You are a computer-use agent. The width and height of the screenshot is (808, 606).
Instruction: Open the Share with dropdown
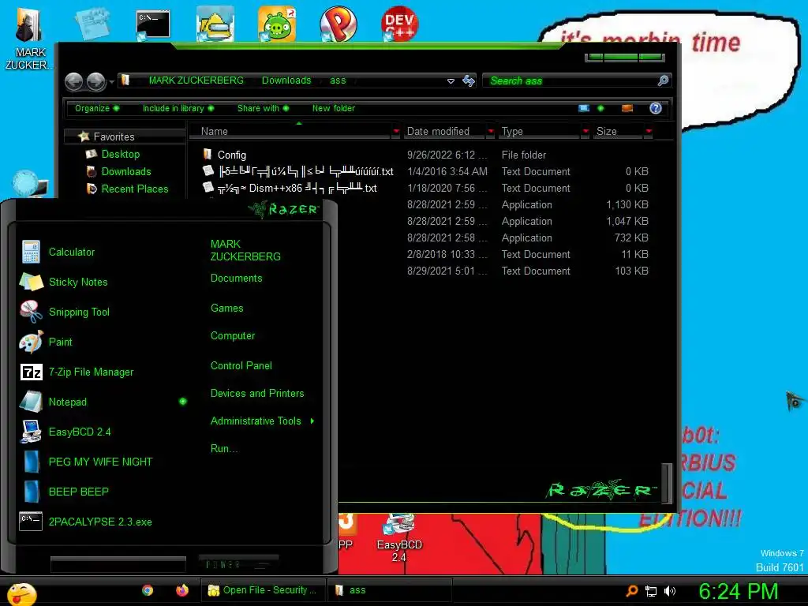click(x=263, y=108)
